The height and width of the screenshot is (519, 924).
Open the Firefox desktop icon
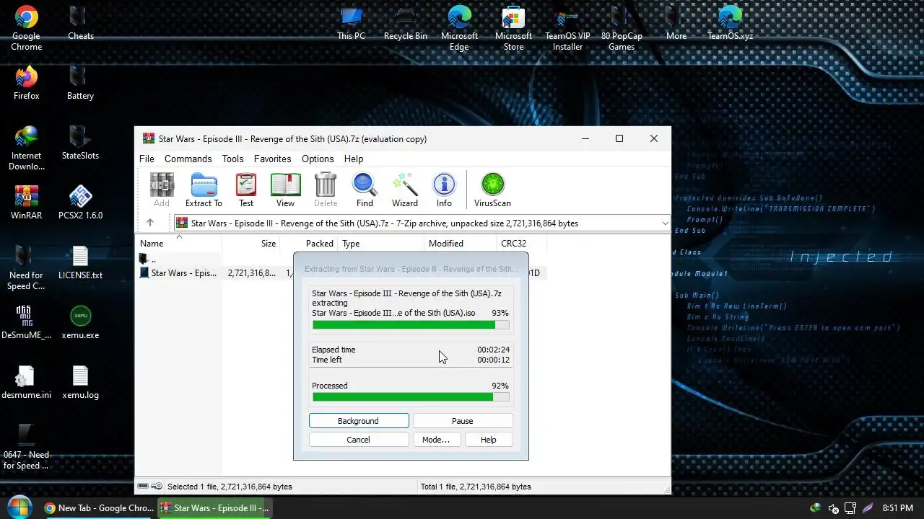26,83
